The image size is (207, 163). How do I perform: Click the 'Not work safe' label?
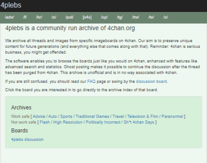click(x=23, y=122)
